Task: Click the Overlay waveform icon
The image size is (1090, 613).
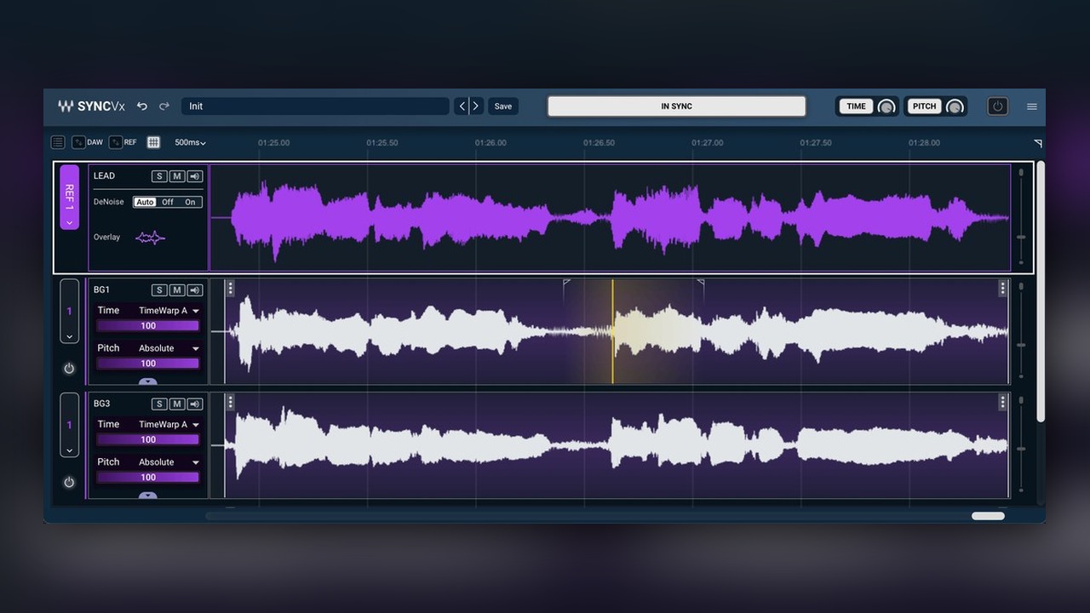Action: (150, 238)
